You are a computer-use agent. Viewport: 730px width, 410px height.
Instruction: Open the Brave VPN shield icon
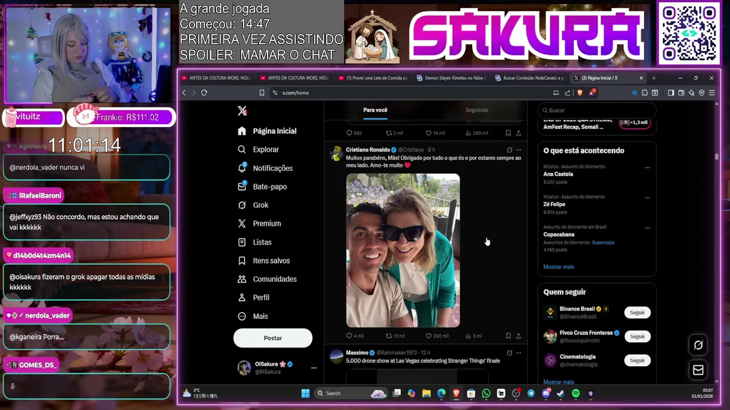coord(701,93)
